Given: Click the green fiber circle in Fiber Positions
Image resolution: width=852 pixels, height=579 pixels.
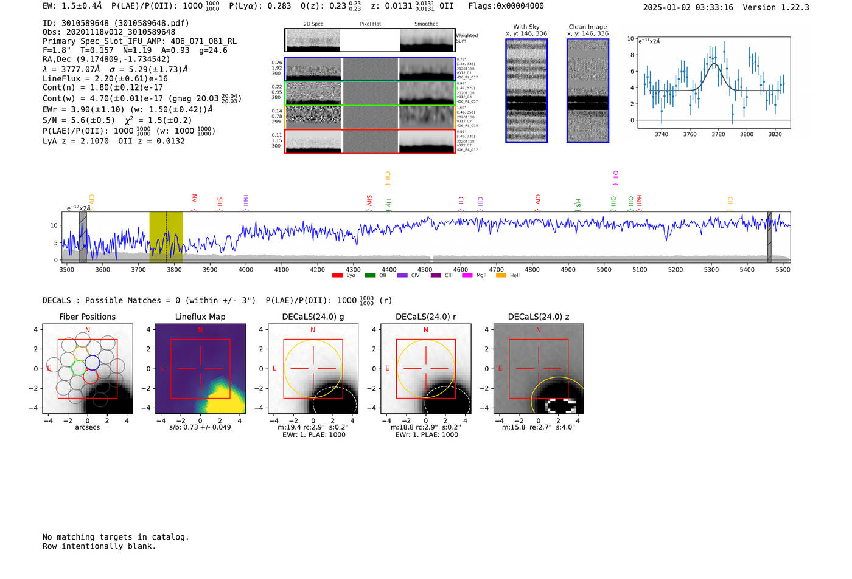Looking at the screenshot, I should [79, 368].
